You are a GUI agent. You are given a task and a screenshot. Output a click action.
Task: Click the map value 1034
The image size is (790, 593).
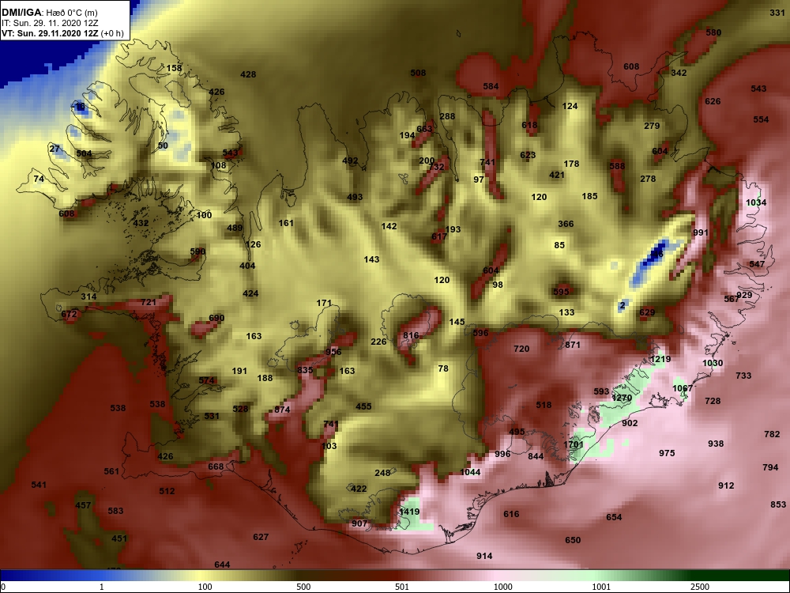(x=756, y=202)
